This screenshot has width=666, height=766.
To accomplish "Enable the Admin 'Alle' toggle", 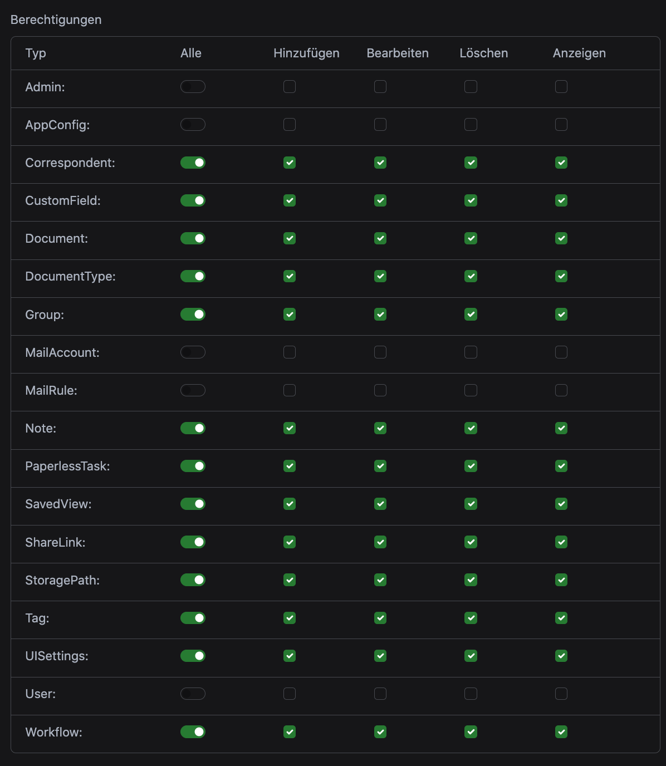I will tap(193, 87).
